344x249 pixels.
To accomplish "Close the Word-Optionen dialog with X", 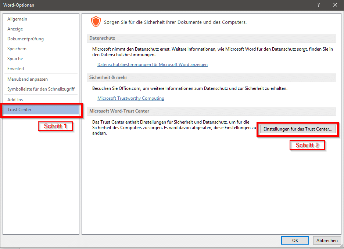I will pyautogui.click(x=335, y=5).
